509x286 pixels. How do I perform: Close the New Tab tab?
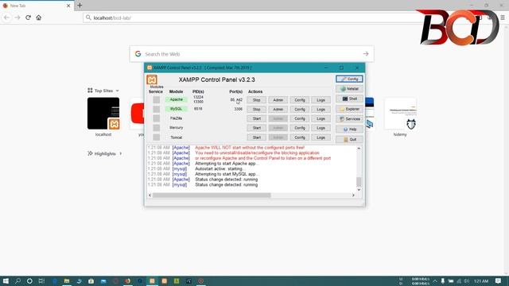[x=68, y=6]
